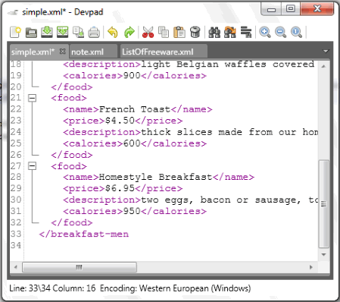Close the simple.xml tab
The width and height of the screenshot is (340, 302).
point(62,52)
